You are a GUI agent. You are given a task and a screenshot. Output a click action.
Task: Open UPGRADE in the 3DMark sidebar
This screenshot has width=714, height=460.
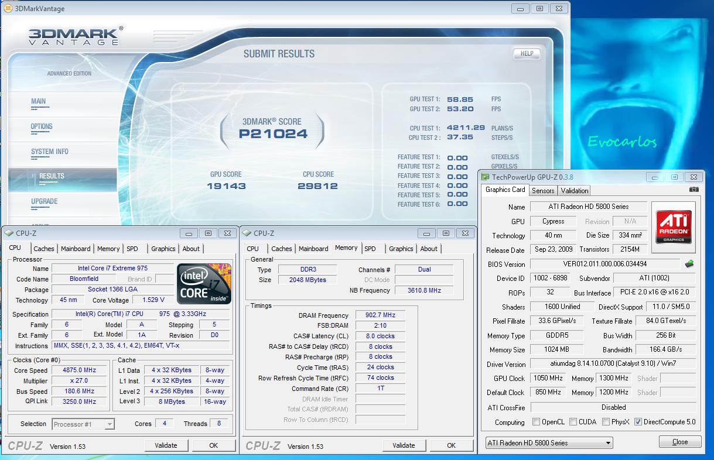[x=45, y=201]
